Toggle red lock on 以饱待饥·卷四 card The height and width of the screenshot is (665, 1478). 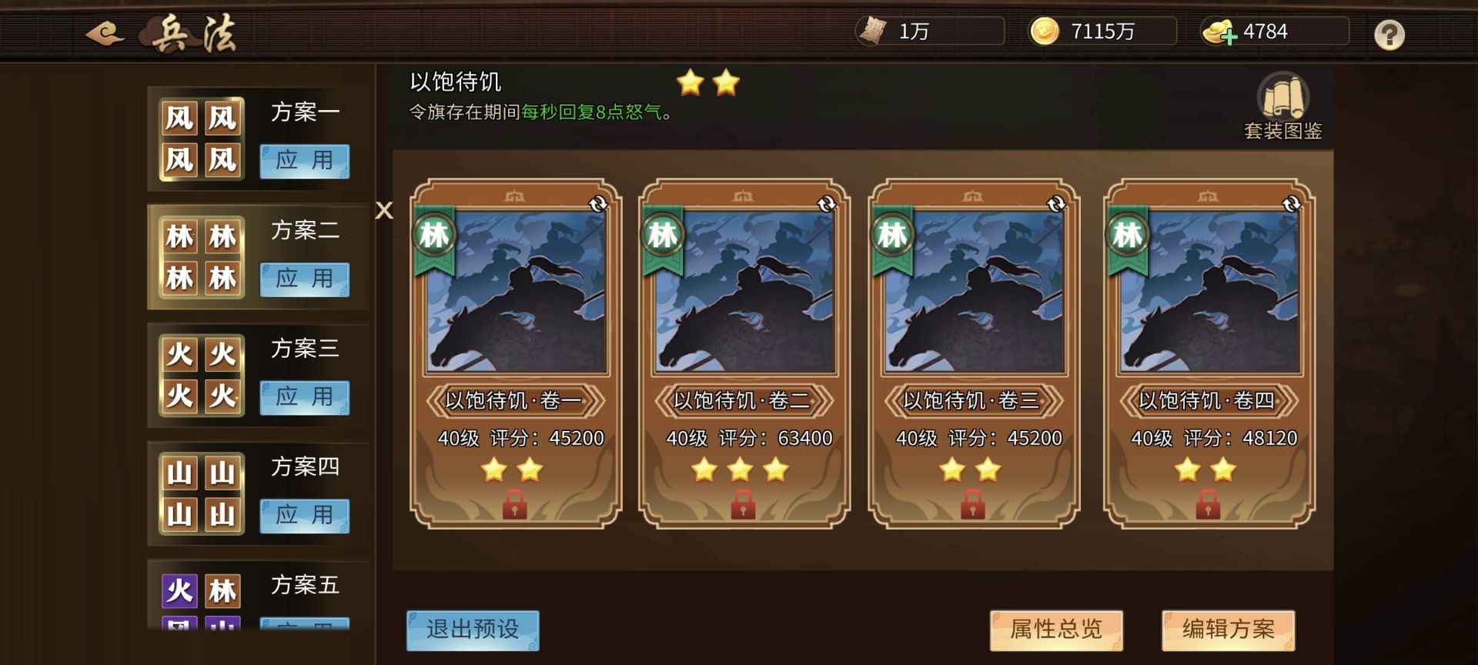point(1208,504)
